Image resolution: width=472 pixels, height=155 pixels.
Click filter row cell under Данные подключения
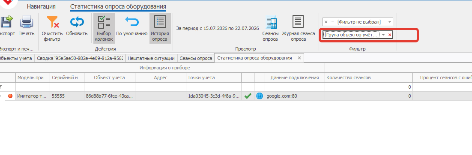pos(295,87)
